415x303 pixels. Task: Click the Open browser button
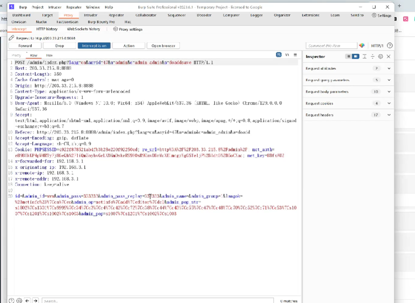tap(163, 46)
